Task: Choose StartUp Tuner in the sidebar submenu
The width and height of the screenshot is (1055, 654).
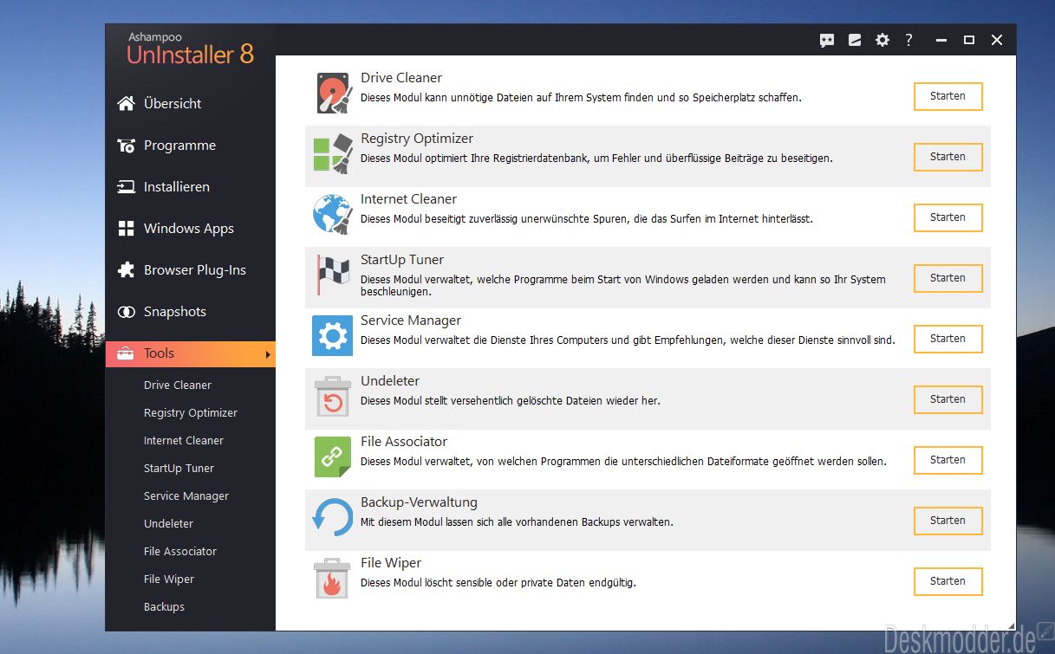Action: (179, 469)
